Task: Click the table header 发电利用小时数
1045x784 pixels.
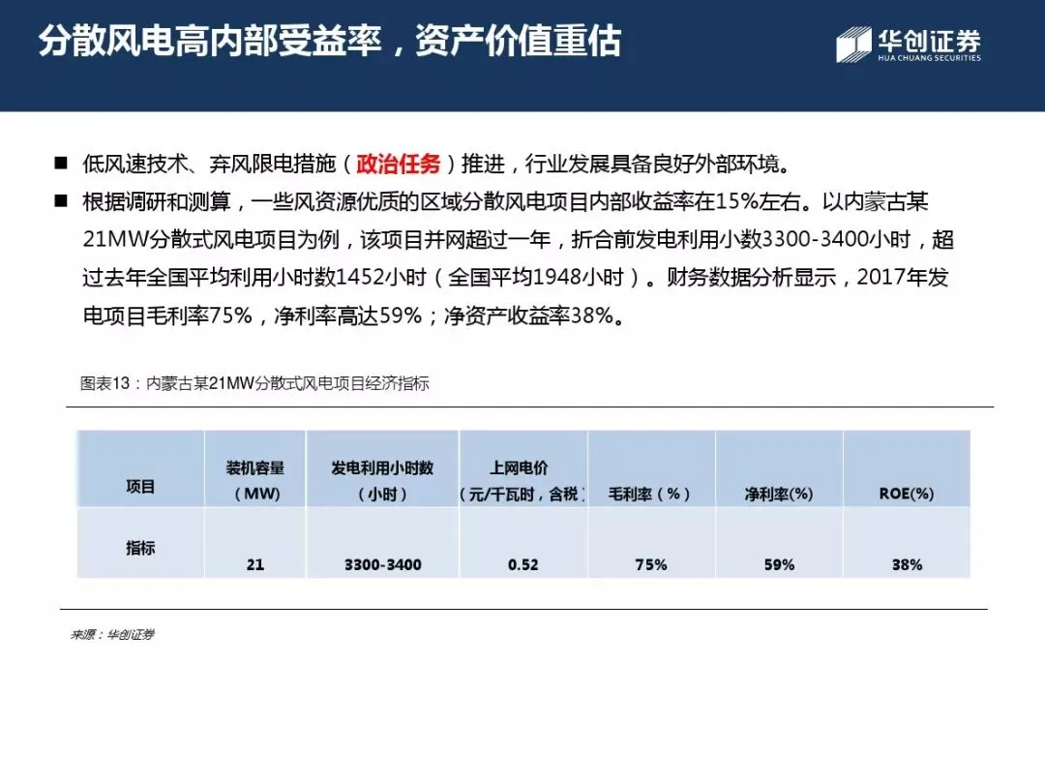Action: point(382,481)
